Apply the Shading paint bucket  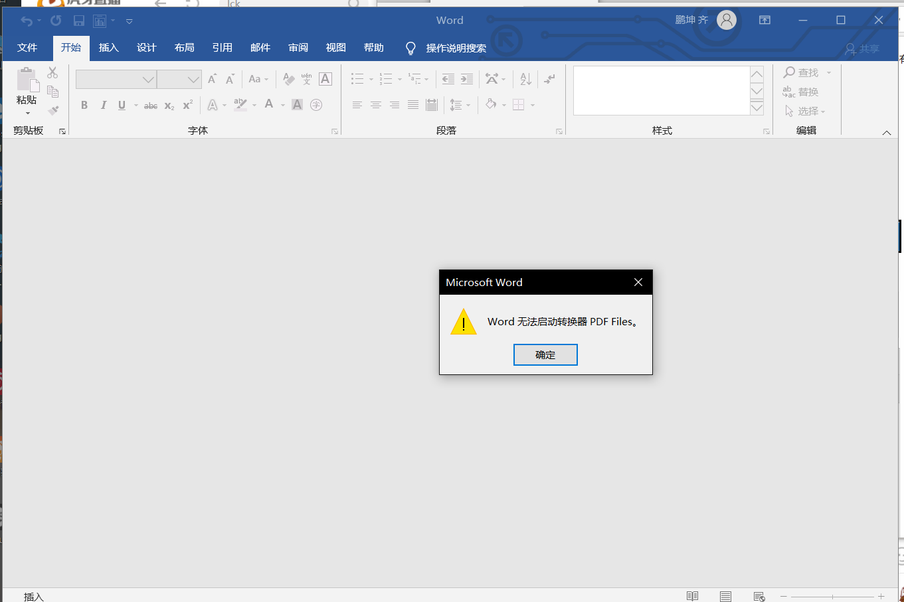point(491,104)
